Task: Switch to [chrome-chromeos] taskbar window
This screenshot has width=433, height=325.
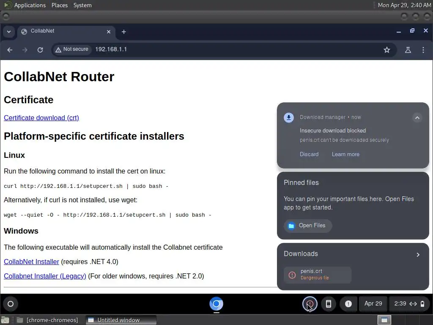Action: click(47, 320)
